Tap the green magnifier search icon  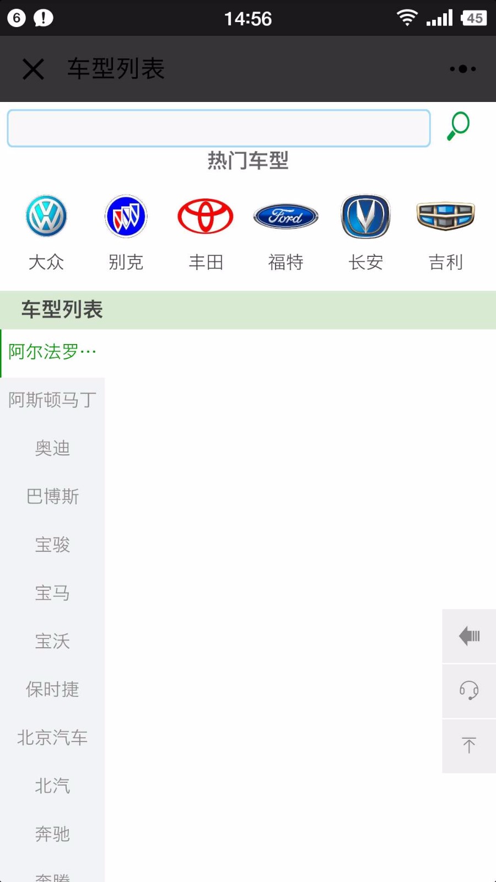458,126
